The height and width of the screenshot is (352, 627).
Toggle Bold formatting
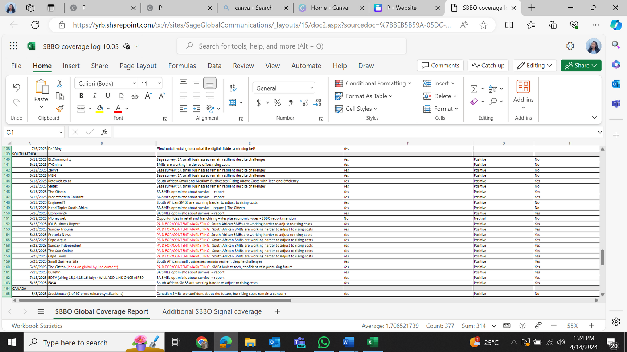[x=81, y=96]
